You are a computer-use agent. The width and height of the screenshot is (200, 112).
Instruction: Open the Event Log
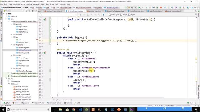(x=192, y=103)
